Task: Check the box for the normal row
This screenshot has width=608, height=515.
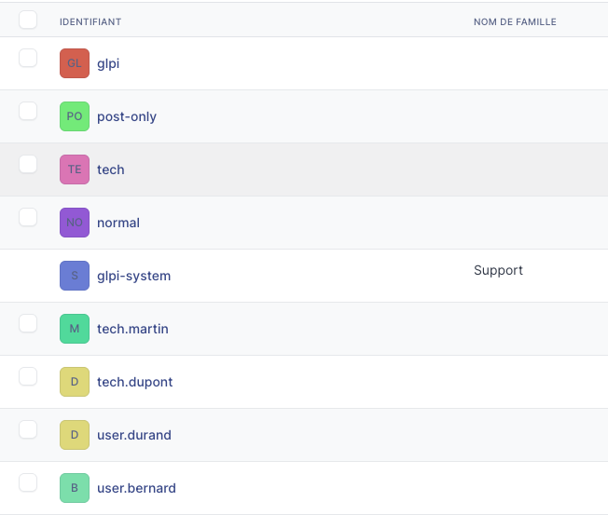Action: (x=28, y=217)
